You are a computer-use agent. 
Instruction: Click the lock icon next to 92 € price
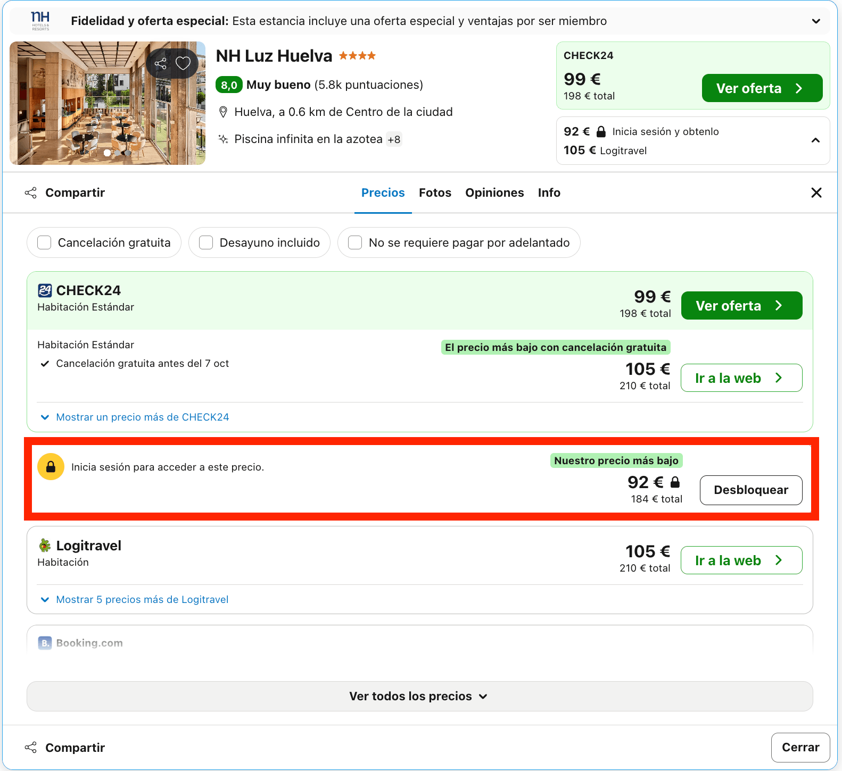(x=675, y=482)
